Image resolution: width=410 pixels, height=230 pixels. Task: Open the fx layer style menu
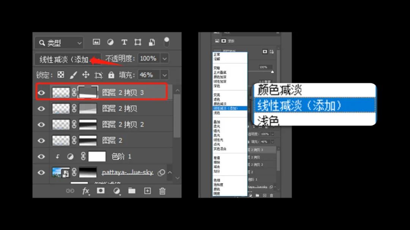tap(85, 191)
